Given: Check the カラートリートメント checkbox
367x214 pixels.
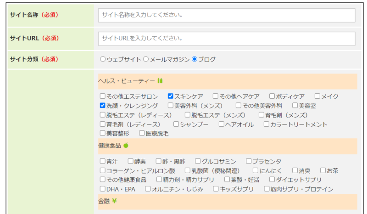Looking at the screenshot, I should (x=267, y=124).
